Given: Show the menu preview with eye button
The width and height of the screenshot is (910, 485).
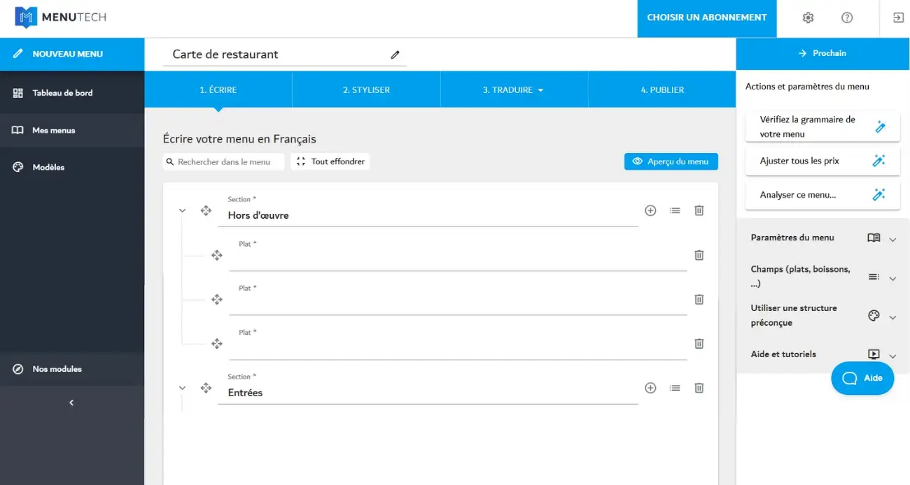Looking at the screenshot, I should click(x=671, y=161).
